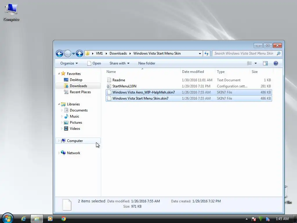Refresh the folder view
Screen dimensions: 297x223
(207, 53)
